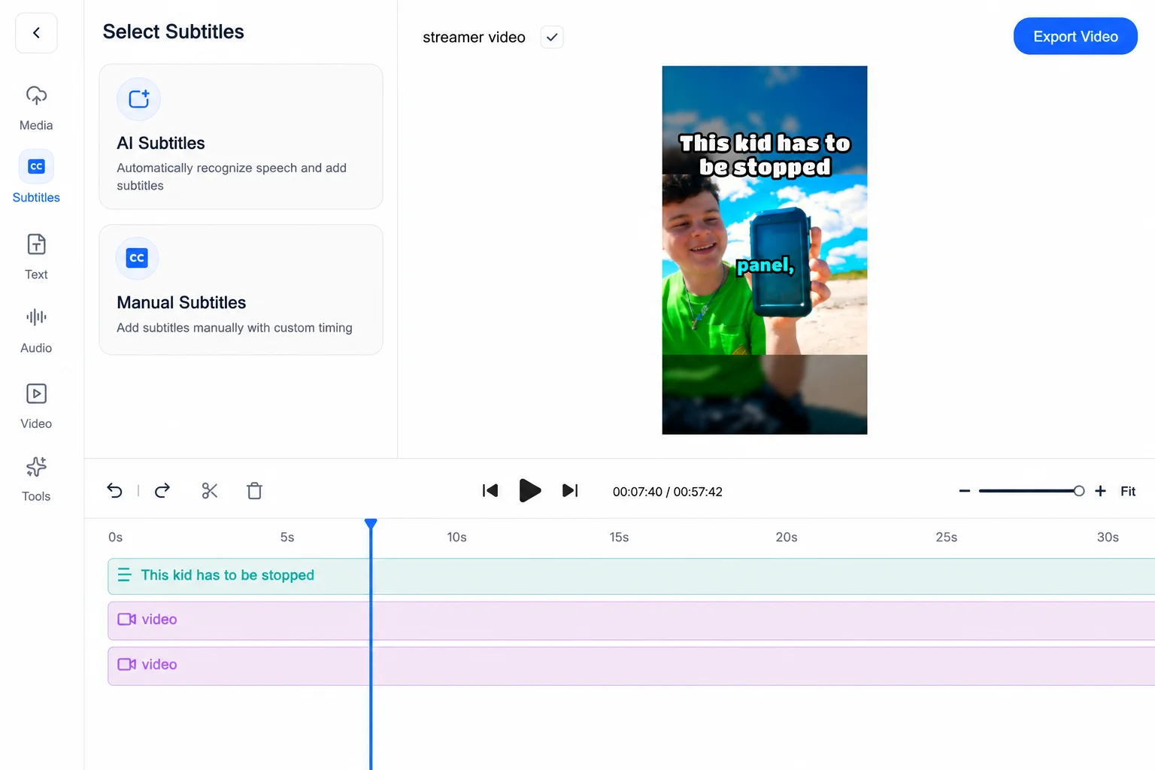Click the AI Subtitles plus icon
This screenshot has width=1155, height=770.
point(139,99)
